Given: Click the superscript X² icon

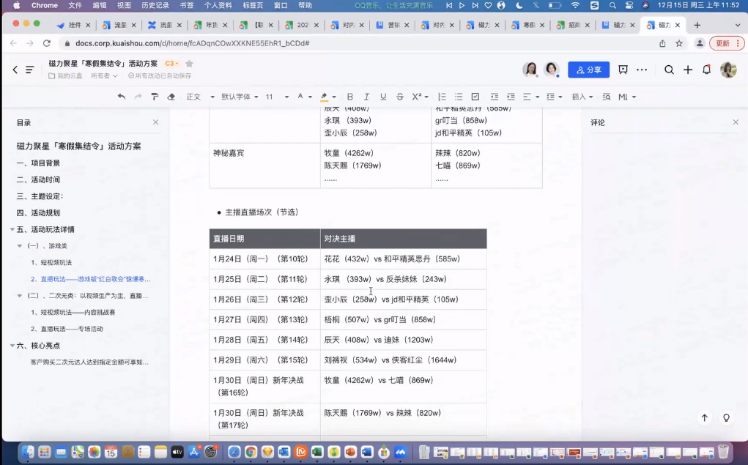Looking at the screenshot, I should coord(416,96).
